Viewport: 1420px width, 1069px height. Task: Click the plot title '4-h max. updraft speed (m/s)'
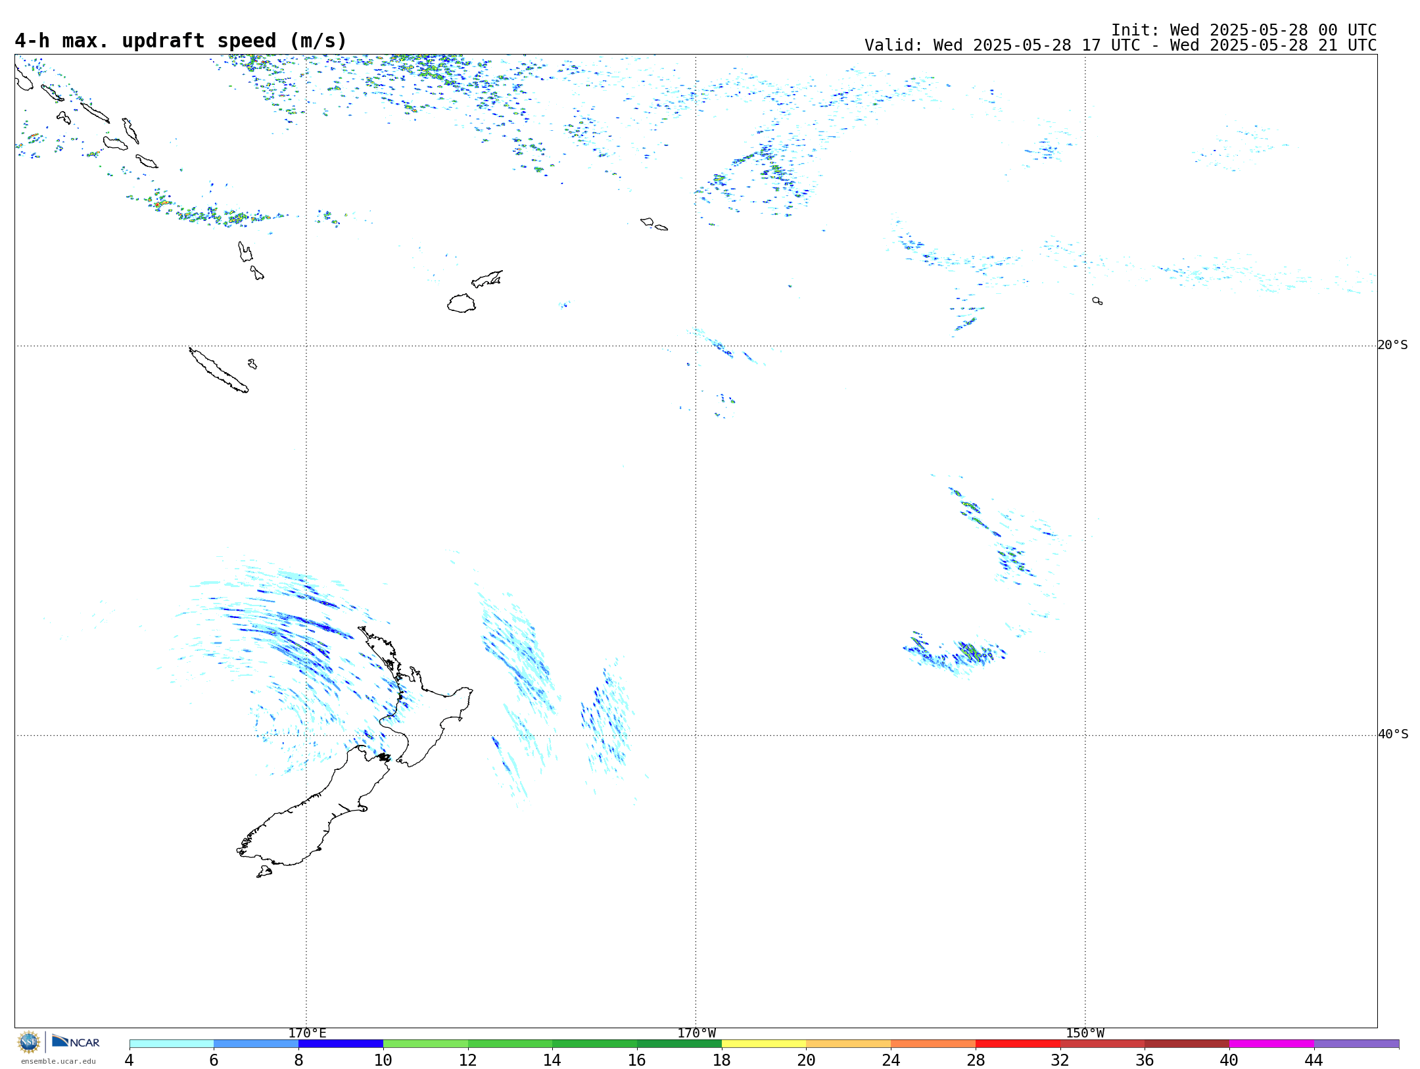(181, 41)
